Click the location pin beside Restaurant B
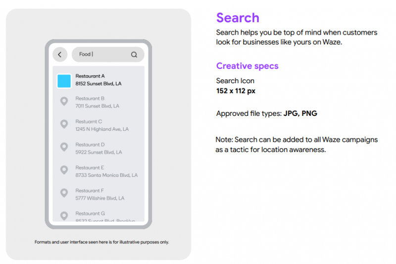Screen dimensions: 396x264 click(x=64, y=102)
